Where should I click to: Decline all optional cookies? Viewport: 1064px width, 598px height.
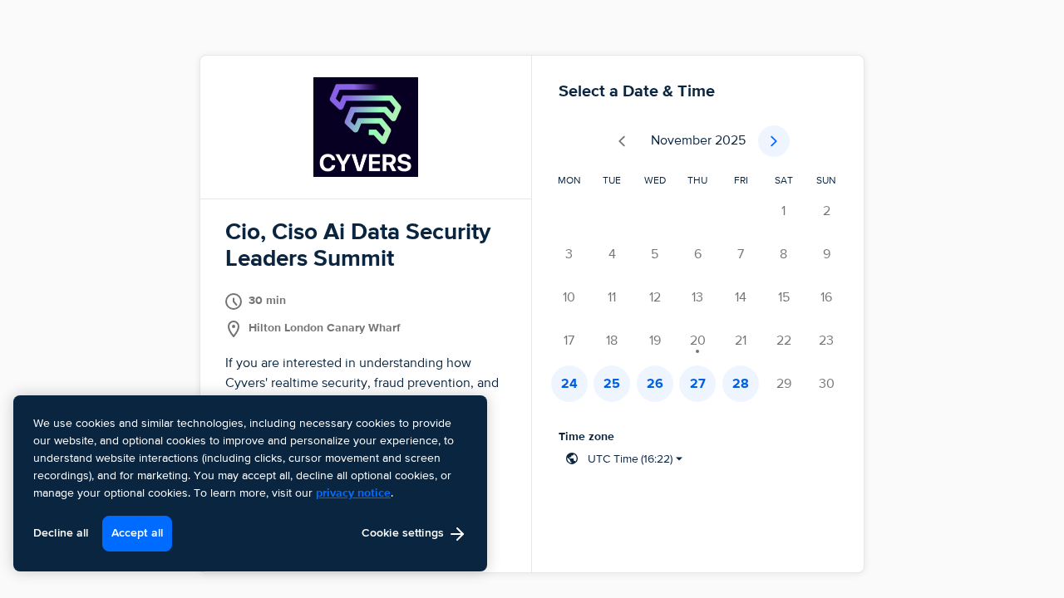pos(61,533)
